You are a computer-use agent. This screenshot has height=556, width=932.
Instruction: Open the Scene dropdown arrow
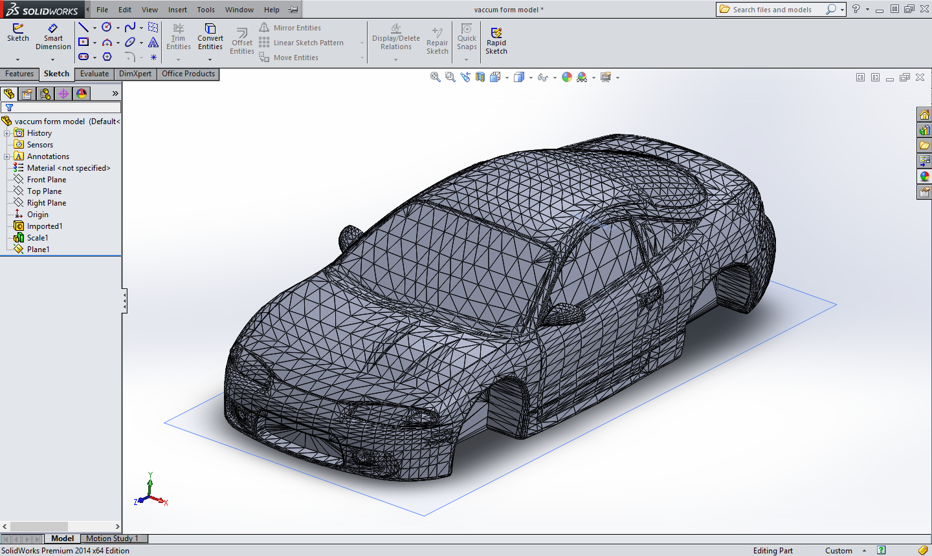pyautogui.click(x=594, y=77)
